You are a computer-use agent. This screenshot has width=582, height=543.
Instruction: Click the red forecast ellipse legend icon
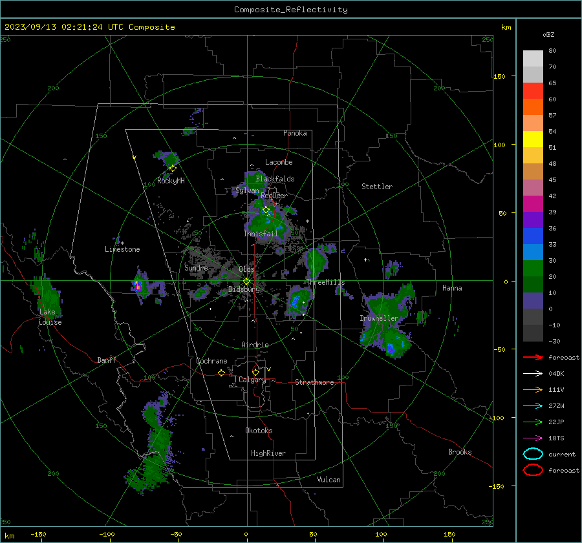[533, 470]
